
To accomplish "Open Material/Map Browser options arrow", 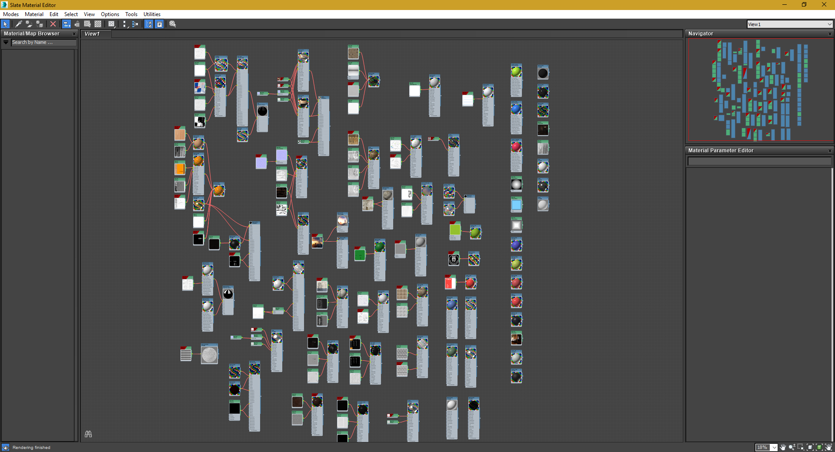I will coord(6,42).
